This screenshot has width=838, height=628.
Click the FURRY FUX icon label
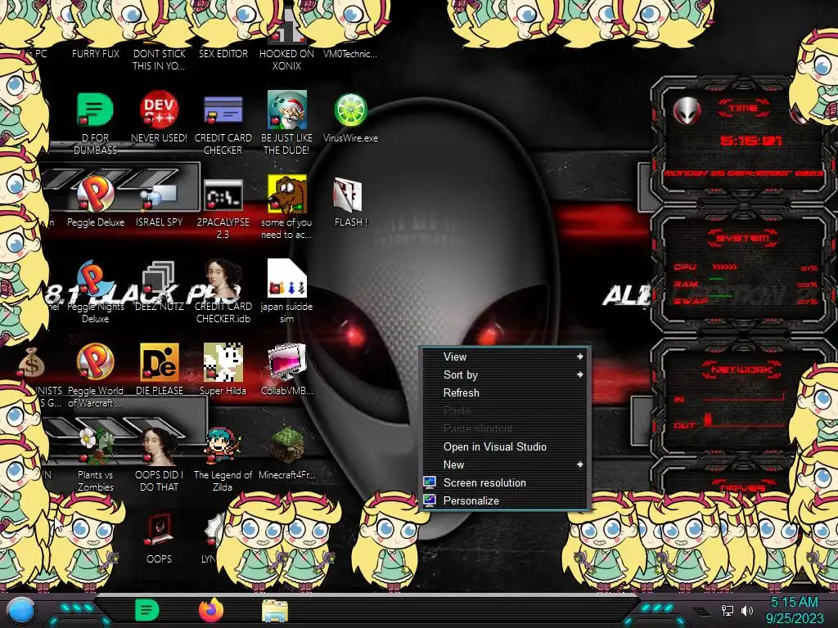(96, 54)
